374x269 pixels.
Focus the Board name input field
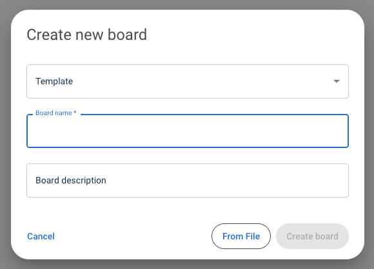pyautogui.click(x=188, y=131)
